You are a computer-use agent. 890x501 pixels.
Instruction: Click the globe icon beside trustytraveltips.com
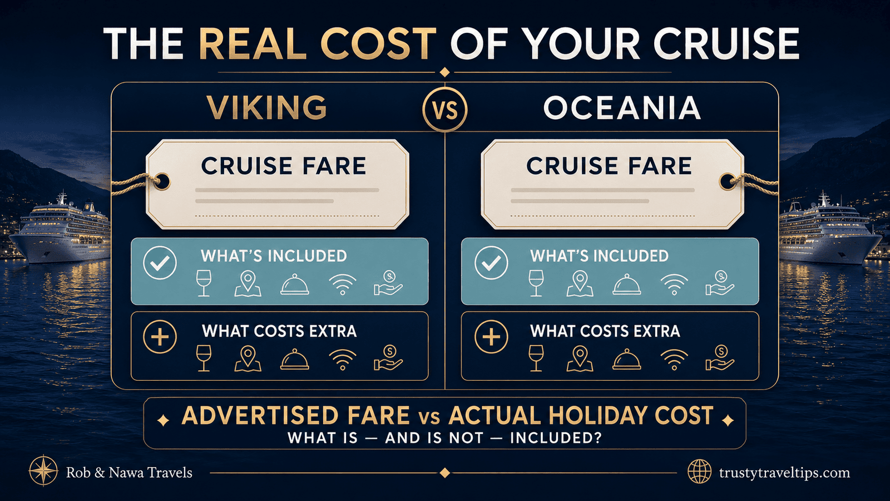tap(699, 472)
